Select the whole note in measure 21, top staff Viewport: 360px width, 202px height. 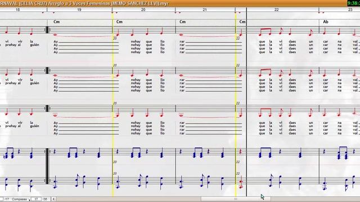point(181,35)
